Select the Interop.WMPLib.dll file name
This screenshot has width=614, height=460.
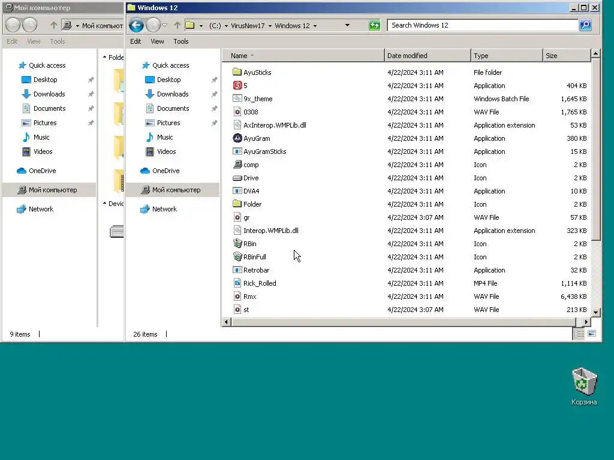271,231
